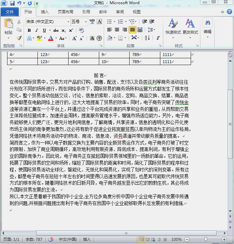The image size is (234, 244).
Task: Toggle Strikethrough abc formatting
Action: pyautogui.click(x=56, y=30)
